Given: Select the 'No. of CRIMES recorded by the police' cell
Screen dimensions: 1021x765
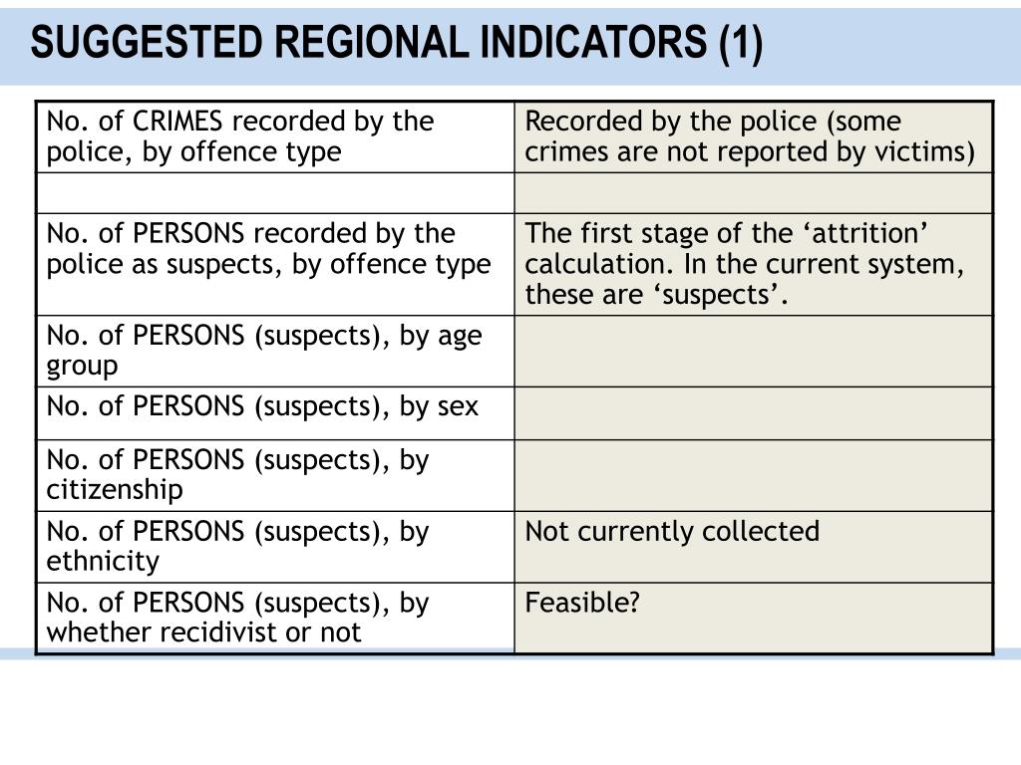Looking at the screenshot, I should click(275, 137).
